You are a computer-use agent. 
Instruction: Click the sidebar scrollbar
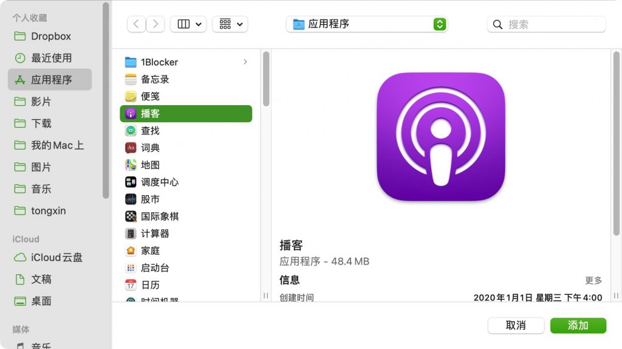click(x=106, y=100)
